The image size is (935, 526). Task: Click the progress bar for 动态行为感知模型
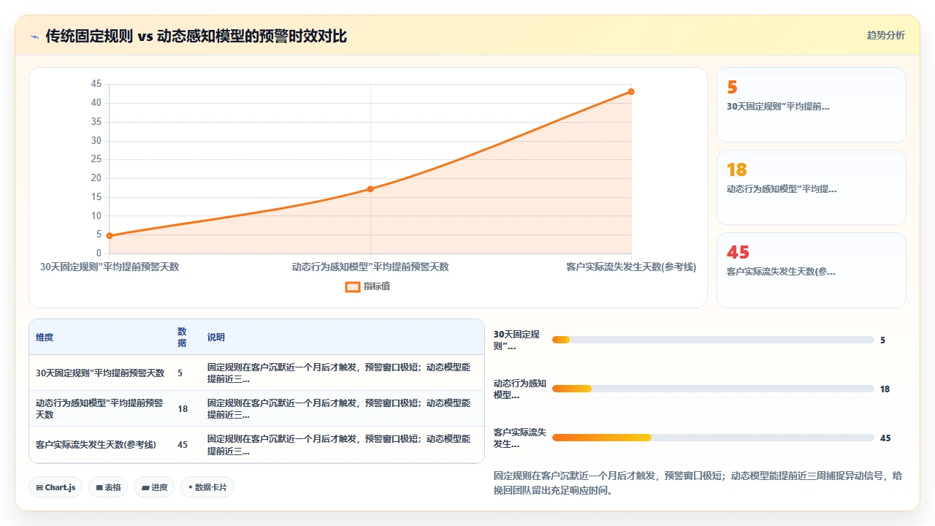(x=713, y=389)
